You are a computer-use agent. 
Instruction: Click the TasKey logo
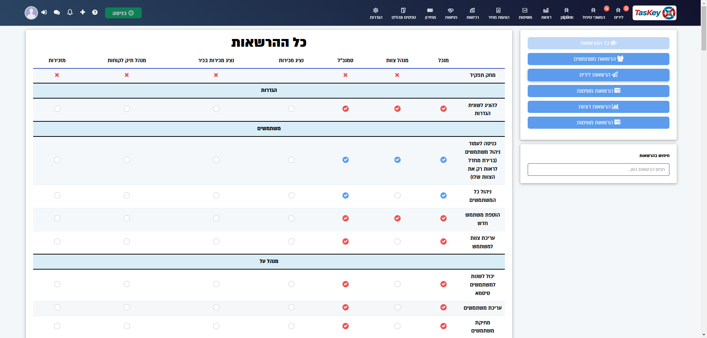(x=654, y=13)
